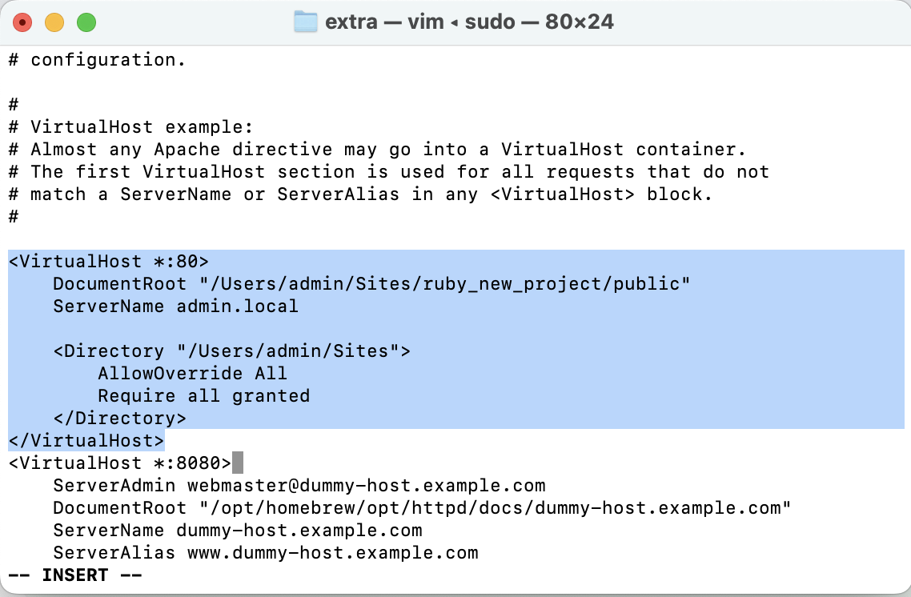911x597 pixels.
Task: Click the highlighted closing "</VirtualHost>" tag
Action: tap(86, 441)
